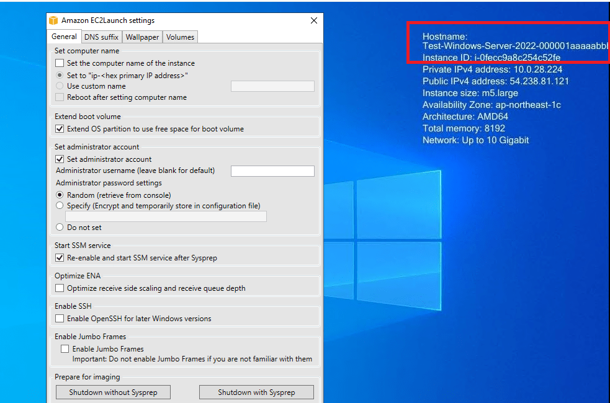This screenshot has height=403, width=610.
Task: Click Shutdown with Sysprep button
Action: click(256, 392)
